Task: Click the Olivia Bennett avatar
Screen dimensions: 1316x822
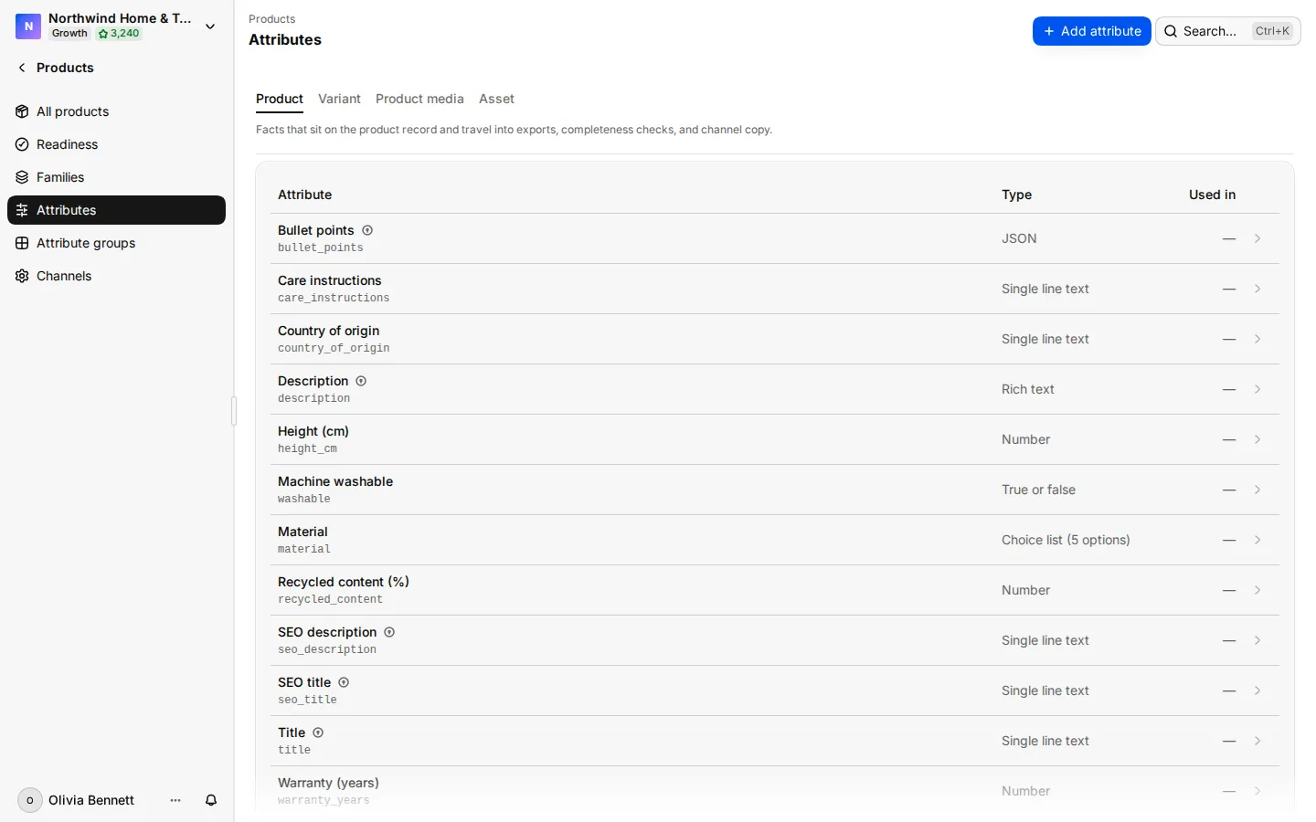Action: 30,800
